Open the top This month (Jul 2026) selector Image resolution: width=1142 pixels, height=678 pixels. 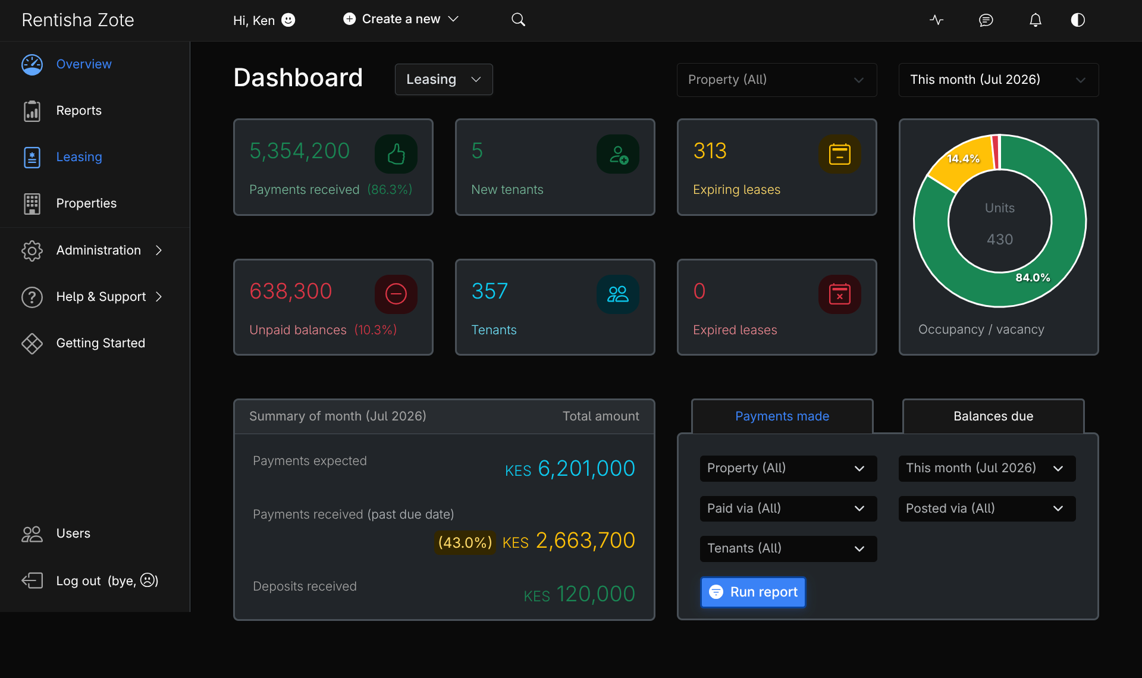click(999, 80)
